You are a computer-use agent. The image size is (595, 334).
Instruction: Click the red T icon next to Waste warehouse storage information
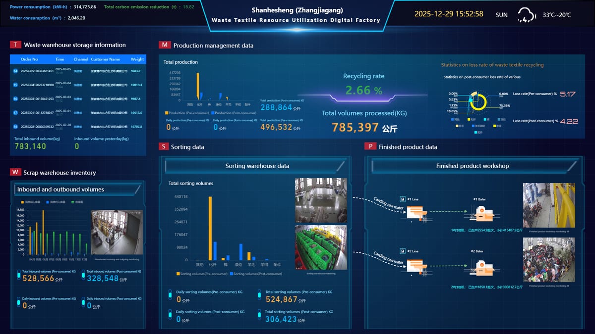(15, 45)
